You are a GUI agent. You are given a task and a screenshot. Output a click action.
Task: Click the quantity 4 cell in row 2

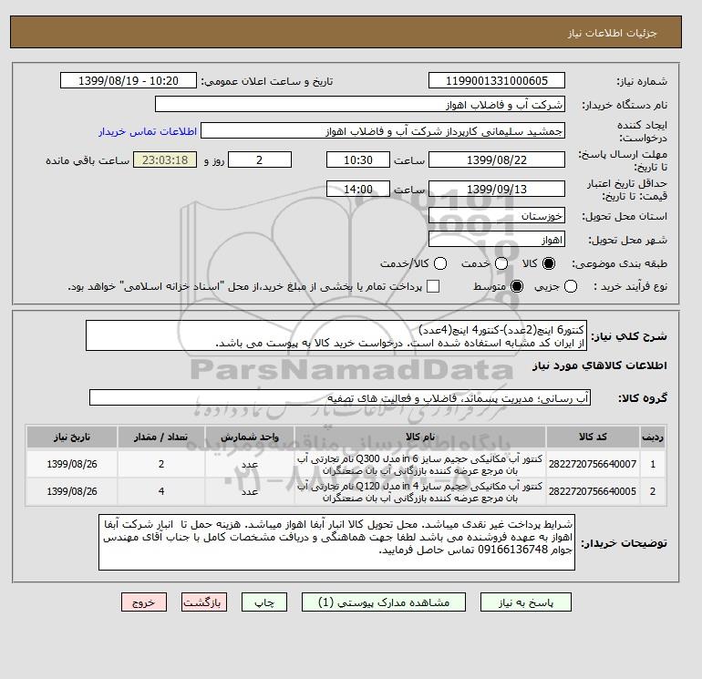(x=161, y=491)
